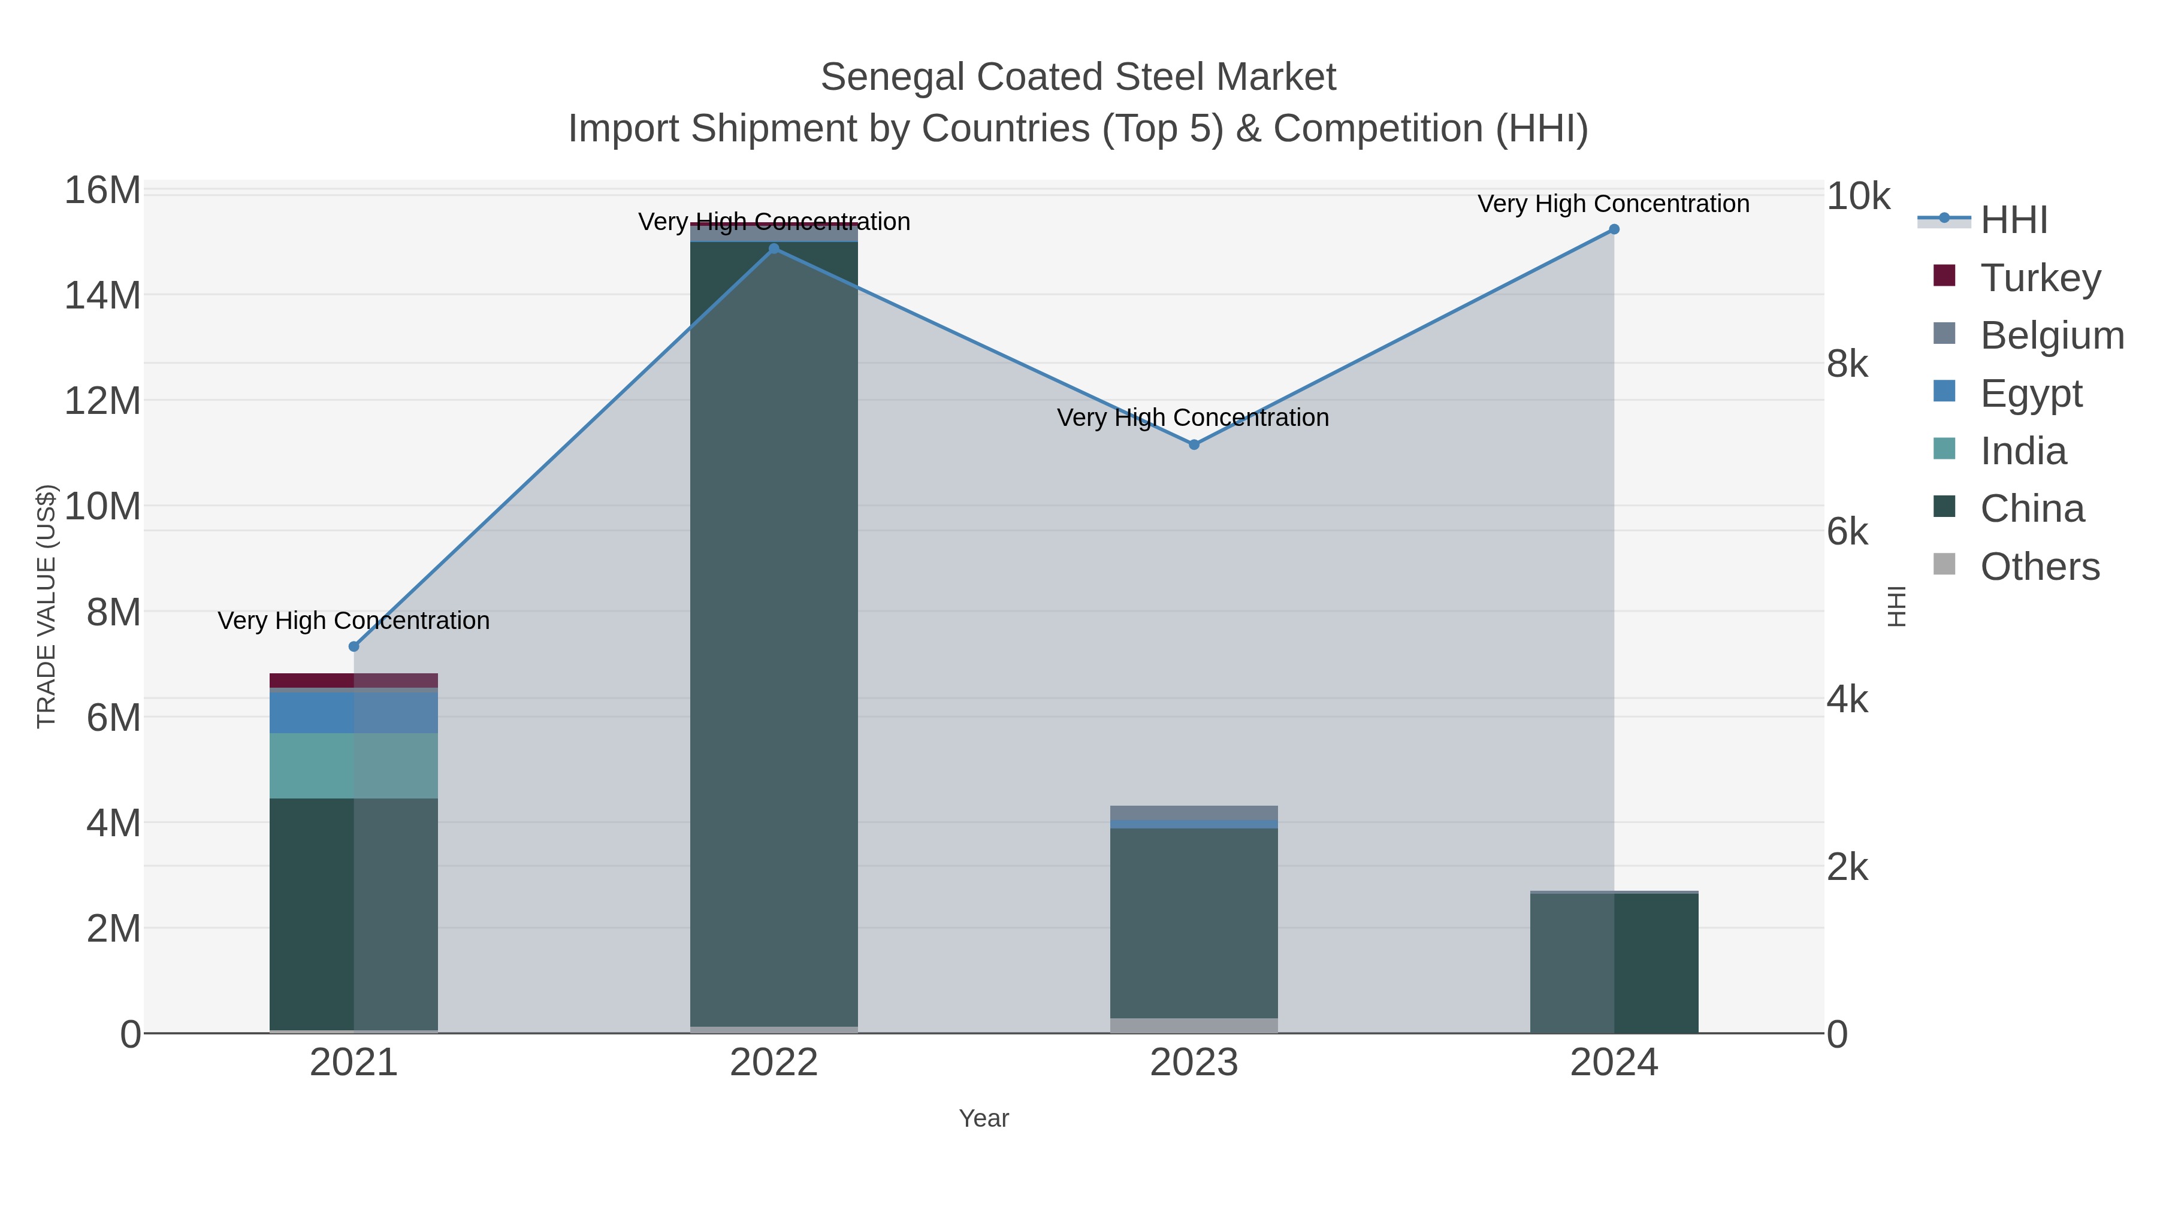
Task: Click the 10k HHI axis tick label
Action: point(1860,196)
